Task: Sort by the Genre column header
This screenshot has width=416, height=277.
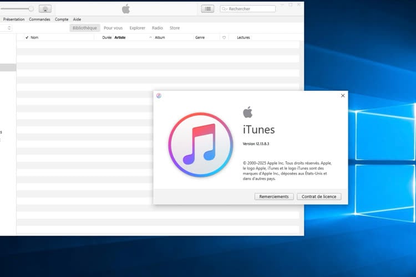Action: tap(200, 38)
